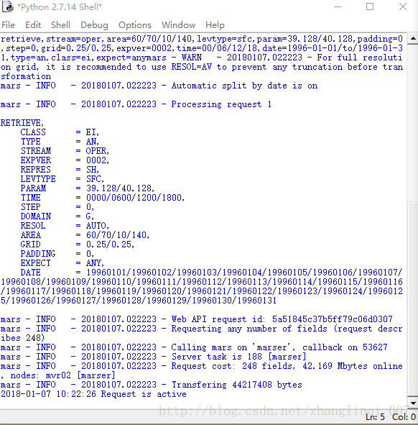Click the 'RESOL=AV' warning text

[x=191, y=67]
